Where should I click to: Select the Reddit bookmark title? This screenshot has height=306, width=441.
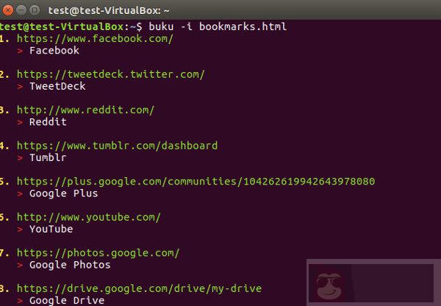coord(48,122)
